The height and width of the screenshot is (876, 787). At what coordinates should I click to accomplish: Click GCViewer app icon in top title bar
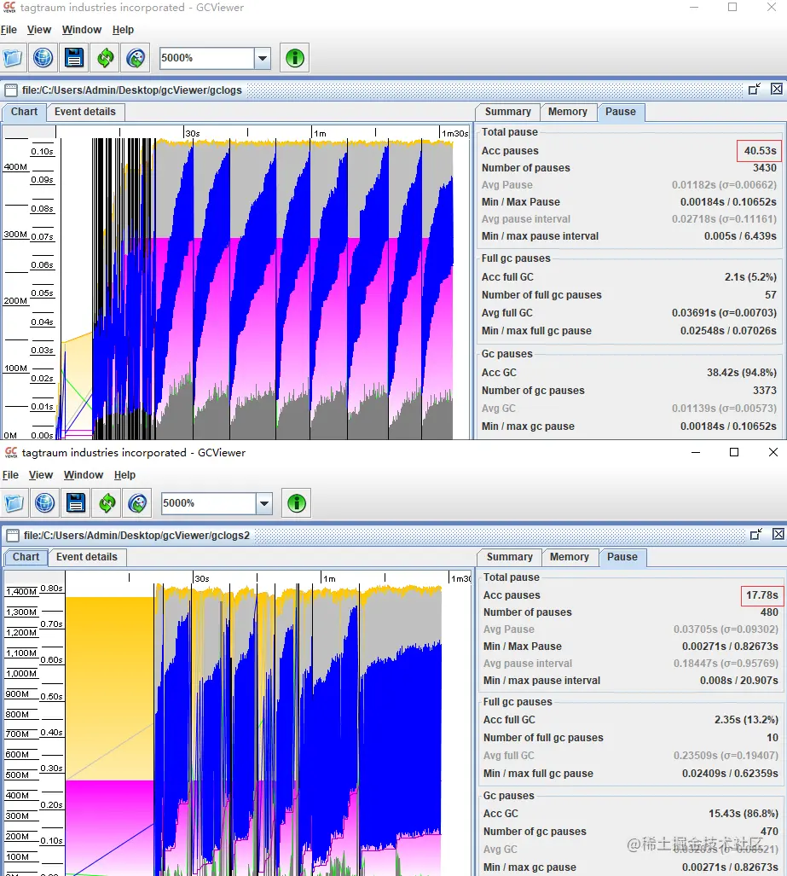coord(9,8)
